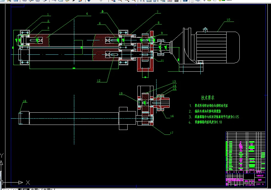The height and width of the screenshot is (190, 271).
Task: Switch to the 布局1 layout tab
Action: click(x=36, y=189)
